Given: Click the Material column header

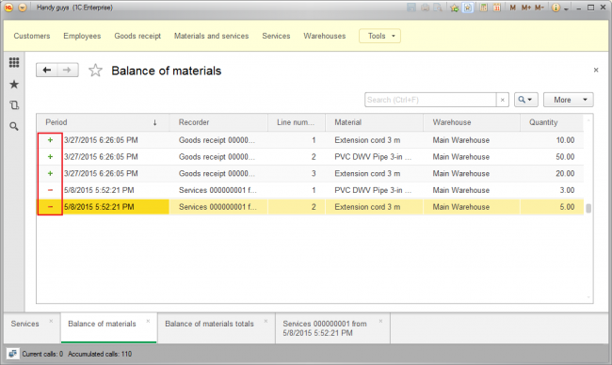Looking at the screenshot, I should (375, 122).
